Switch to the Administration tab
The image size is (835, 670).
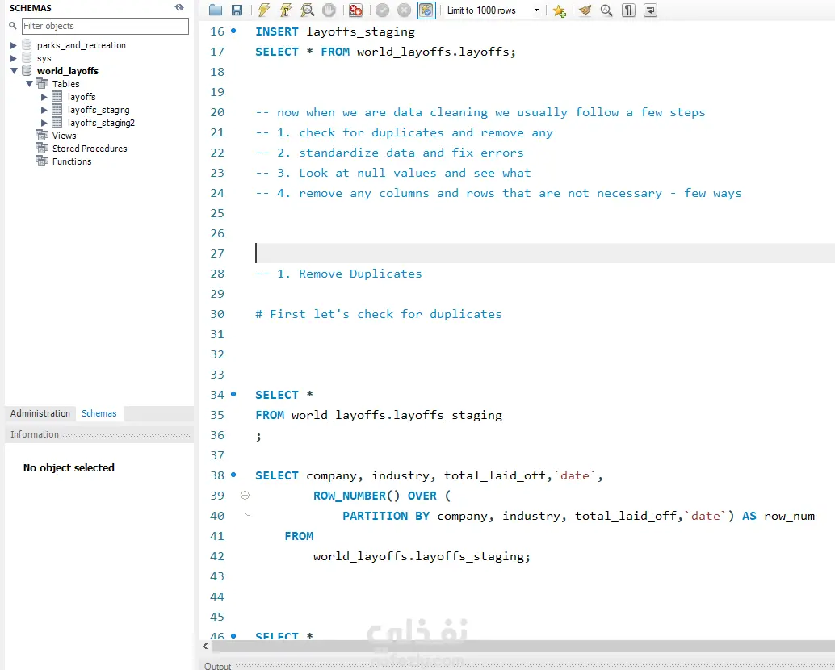coord(40,413)
